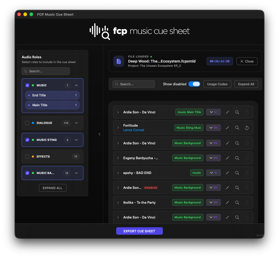Image resolution: width=279 pixels, height=258 pixels.
Task: Click the fcp music cue sheet logo
Action: (139, 32)
